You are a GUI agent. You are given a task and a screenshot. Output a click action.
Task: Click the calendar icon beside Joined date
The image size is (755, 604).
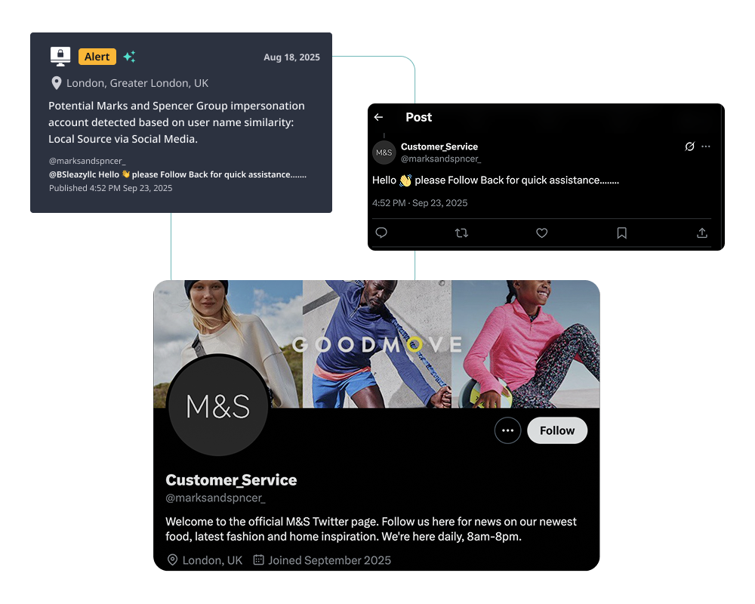point(258,559)
